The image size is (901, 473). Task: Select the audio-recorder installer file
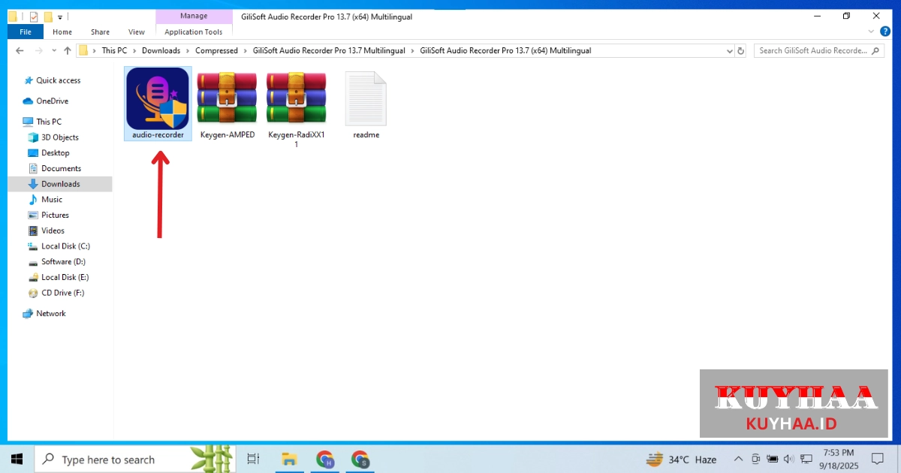(158, 103)
